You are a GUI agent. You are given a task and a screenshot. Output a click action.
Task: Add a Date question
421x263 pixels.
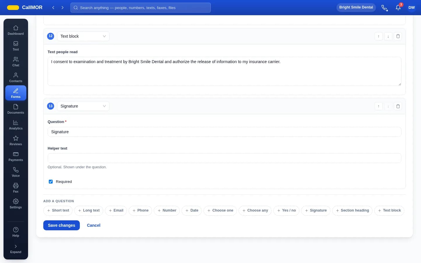point(192,210)
